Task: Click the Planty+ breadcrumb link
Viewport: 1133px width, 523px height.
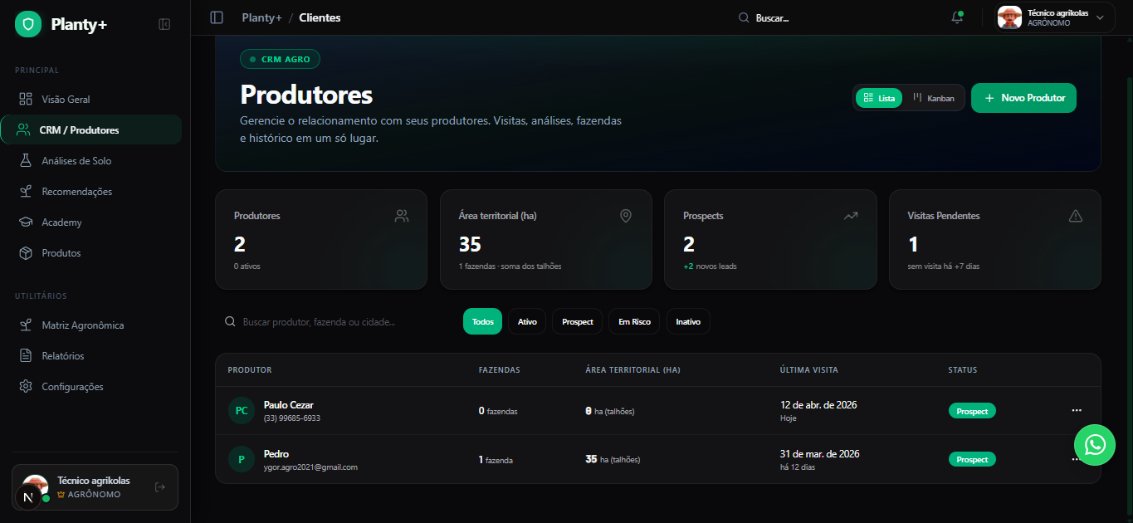Action: 261,17
